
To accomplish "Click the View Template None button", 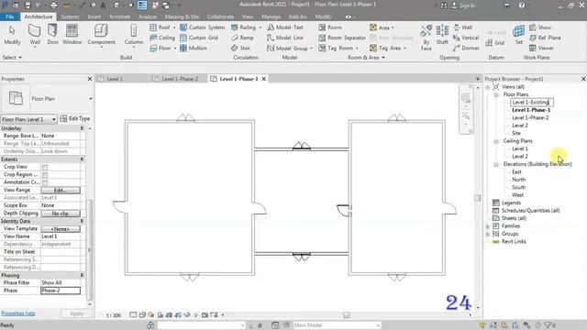I will (x=61, y=229).
